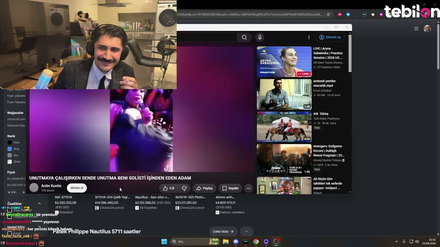Screen dimensions: 440x247
Task: Collapse results with chevron beside Daha fazla
Action: point(246,232)
